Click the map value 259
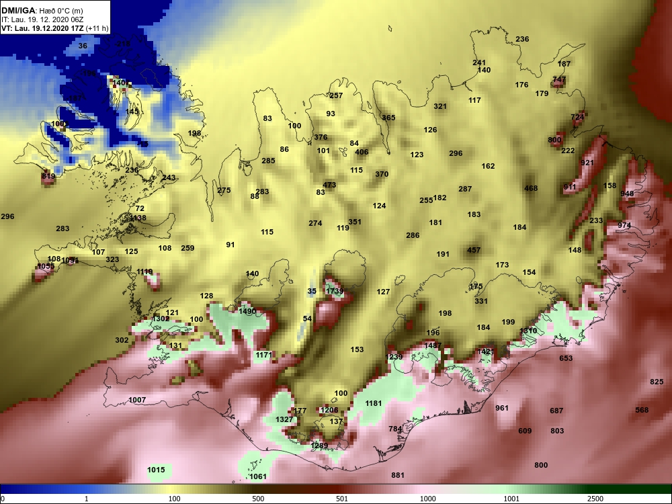The image size is (672, 504). (187, 248)
